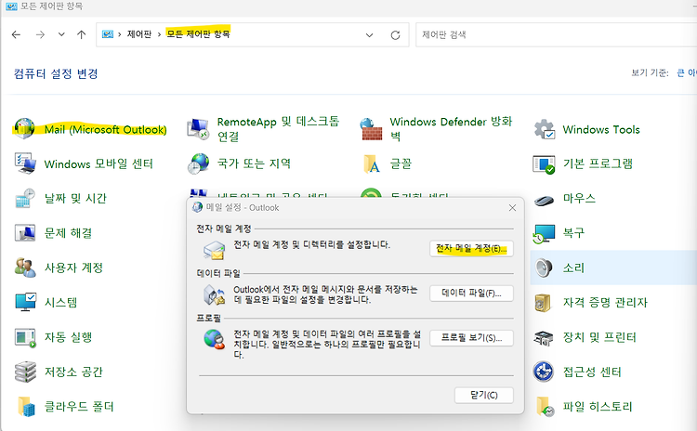
Task: Open recent locations chevron next to forward arrow
Action: [61, 34]
